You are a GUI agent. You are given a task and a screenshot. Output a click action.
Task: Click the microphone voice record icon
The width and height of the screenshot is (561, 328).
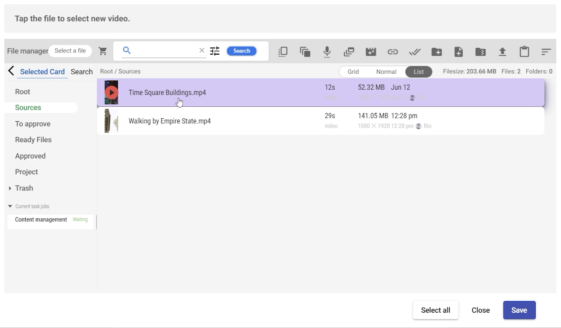[x=327, y=52]
